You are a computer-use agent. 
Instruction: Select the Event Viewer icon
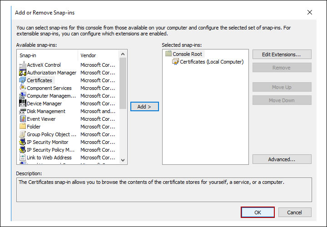(x=23, y=119)
